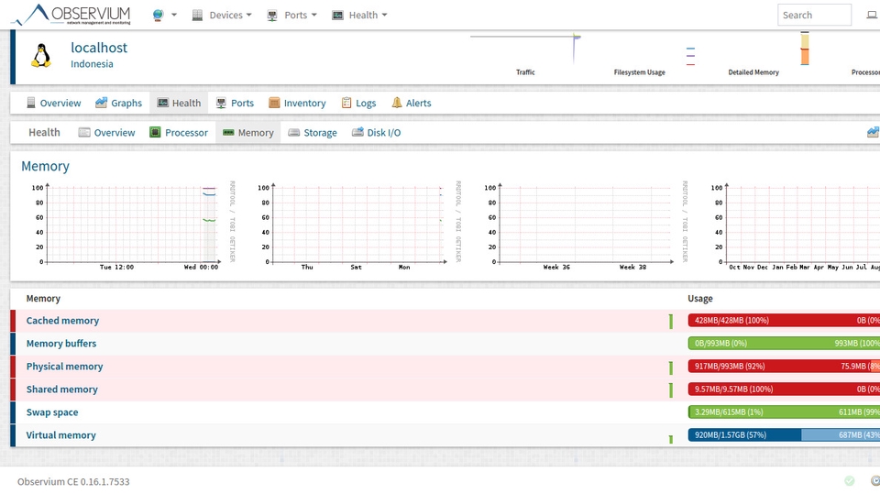The image size is (880, 494).
Task: Click the Inventory tab icon
Action: click(274, 104)
